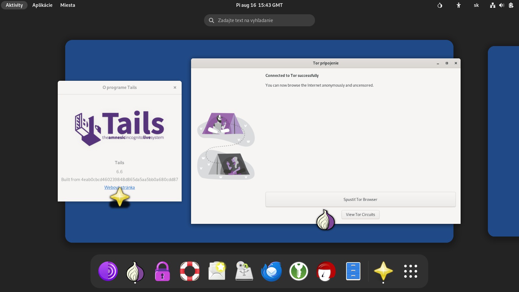
Task: Open accessibility menu in top bar
Action: tap(459, 5)
